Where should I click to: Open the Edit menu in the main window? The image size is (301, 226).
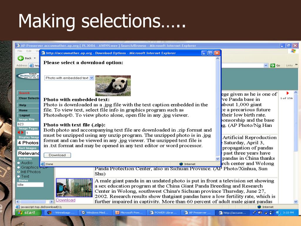point(29,51)
